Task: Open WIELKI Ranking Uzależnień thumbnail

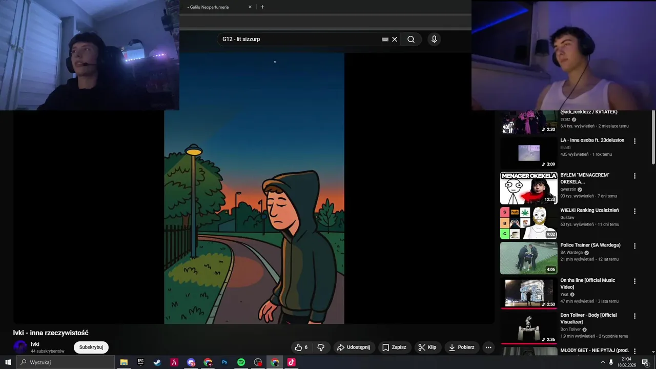Action: [x=528, y=223]
